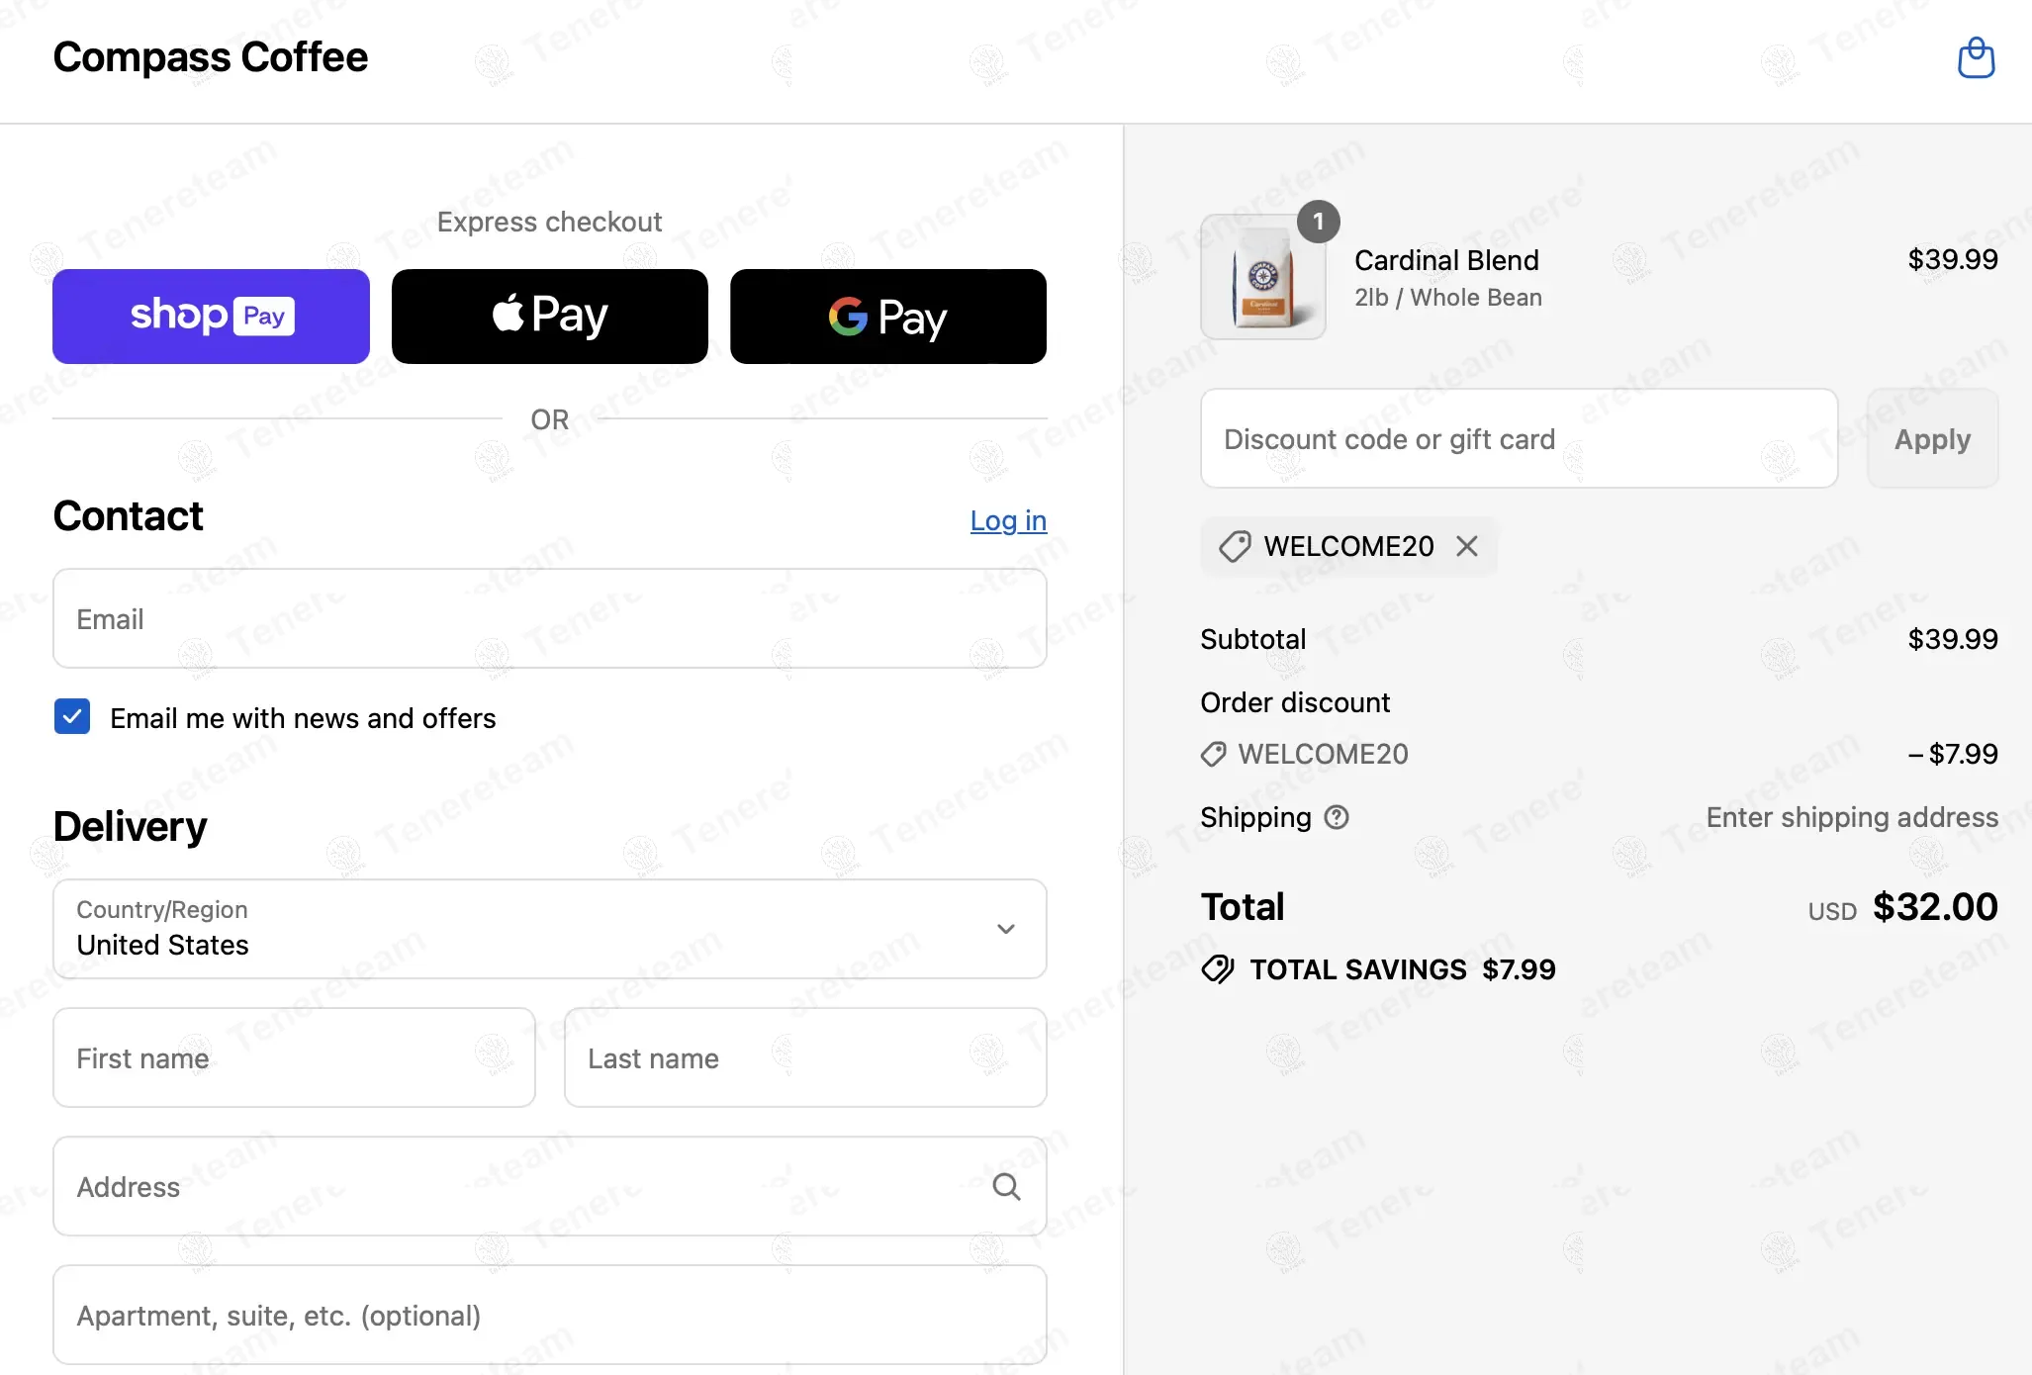Click the total savings tag icon
Viewport: 2032px width, 1375px height.
[1218, 969]
